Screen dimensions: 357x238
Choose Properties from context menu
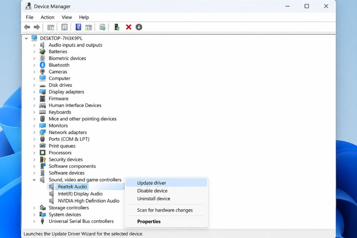[166, 221]
